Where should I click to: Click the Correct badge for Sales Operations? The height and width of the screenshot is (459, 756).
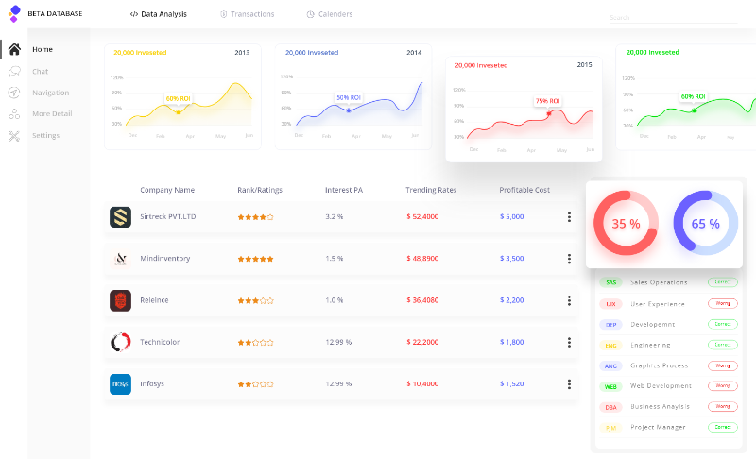[722, 282]
